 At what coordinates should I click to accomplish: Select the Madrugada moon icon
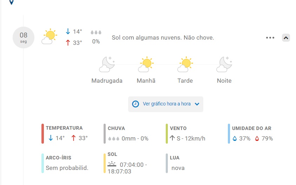(x=107, y=64)
